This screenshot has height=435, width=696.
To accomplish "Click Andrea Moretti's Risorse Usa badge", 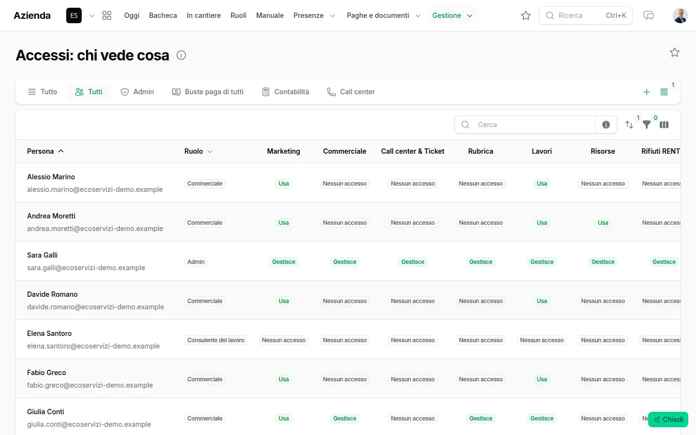I will [603, 223].
